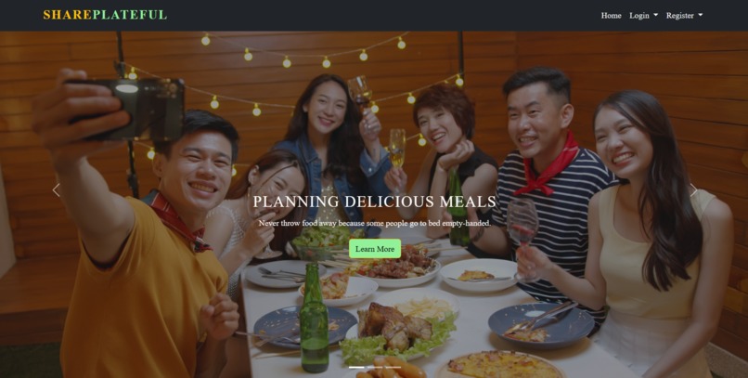Jump to the second carousel slide indicator

pyautogui.click(x=375, y=367)
